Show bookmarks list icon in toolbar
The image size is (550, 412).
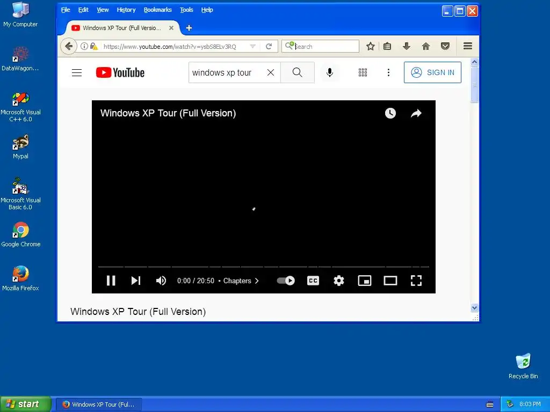click(387, 46)
